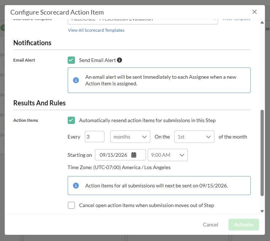This screenshot has width=270, height=241.
Task: Click the Activate button
Action: coord(244,225)
